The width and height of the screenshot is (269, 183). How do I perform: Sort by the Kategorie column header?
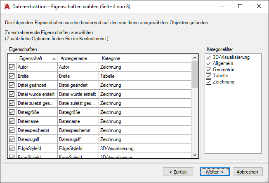point(144,58)
